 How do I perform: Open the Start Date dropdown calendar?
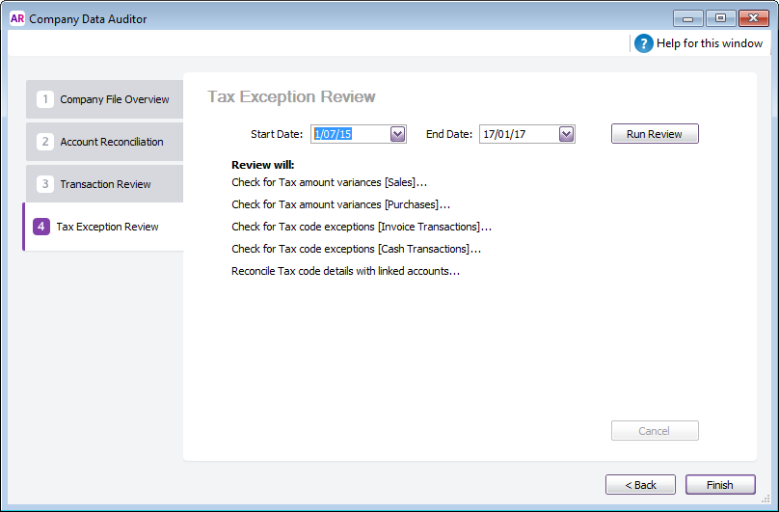click(398, 134)
